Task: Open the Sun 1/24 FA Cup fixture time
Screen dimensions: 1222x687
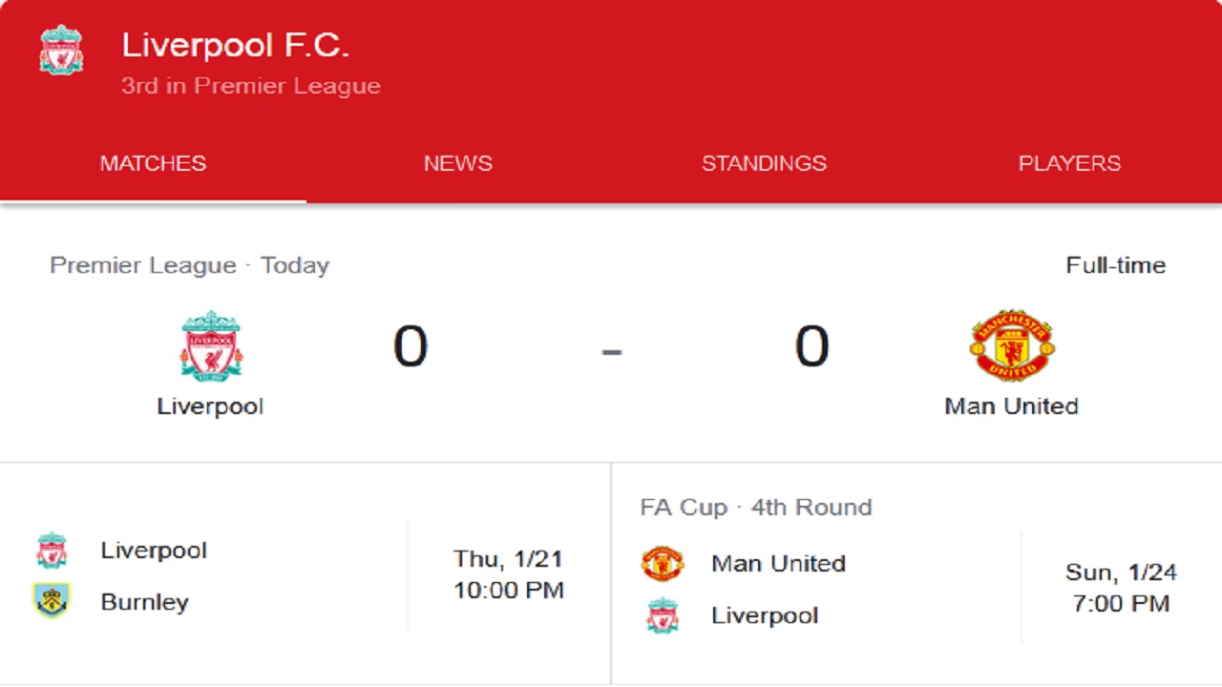Action: 1122,588
